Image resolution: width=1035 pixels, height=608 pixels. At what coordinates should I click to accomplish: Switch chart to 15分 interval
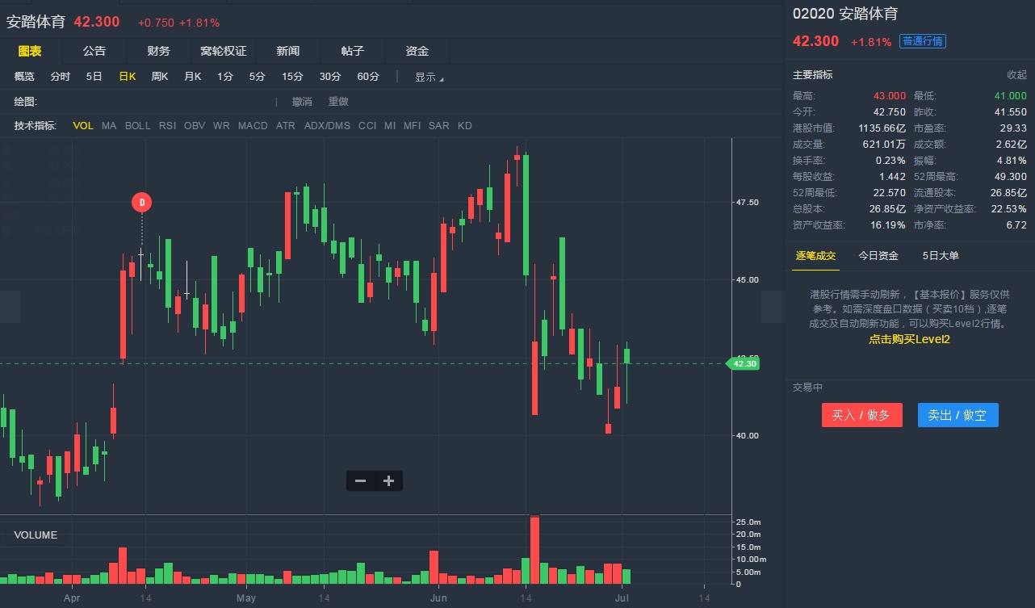(292, 77)
